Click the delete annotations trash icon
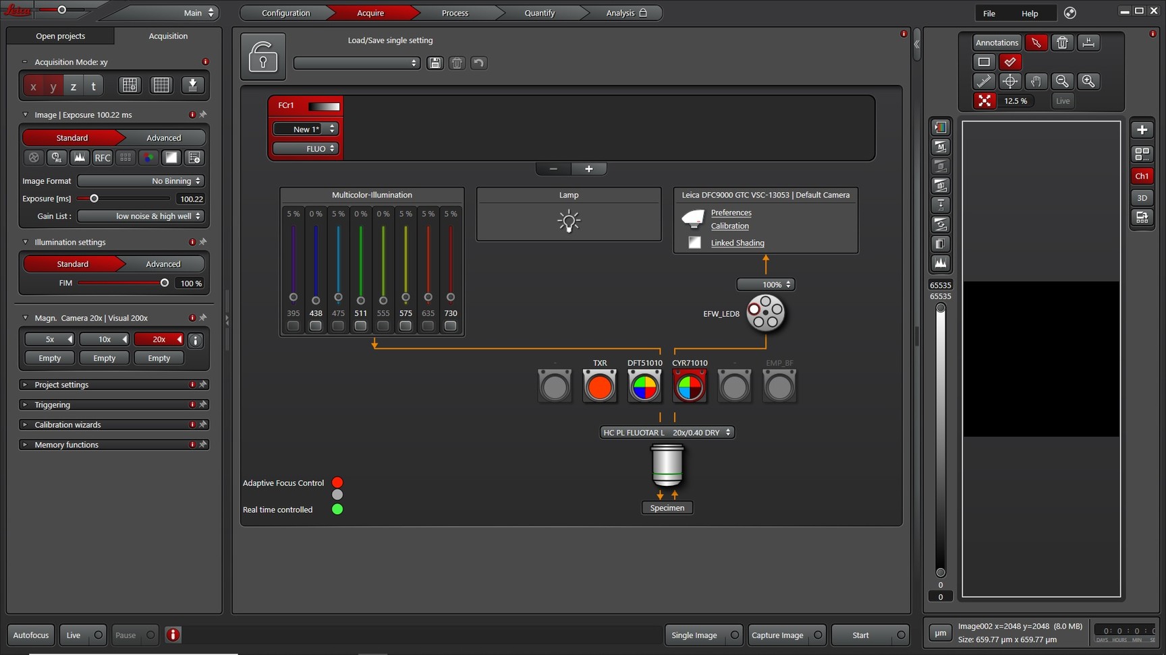The height and width of the screenshot is (655, 1166). 1062,43
